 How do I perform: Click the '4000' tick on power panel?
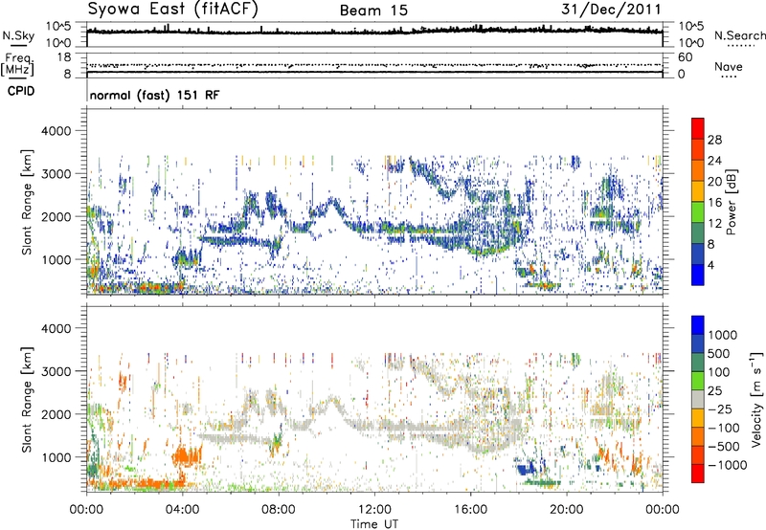(x=56, y=131)
